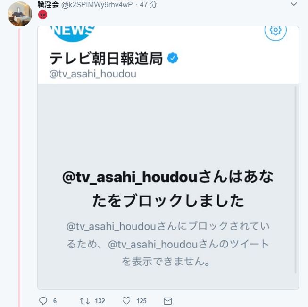Screen dimensions: 308x307
Task: Click the retweet count 132
Action: 100,301
